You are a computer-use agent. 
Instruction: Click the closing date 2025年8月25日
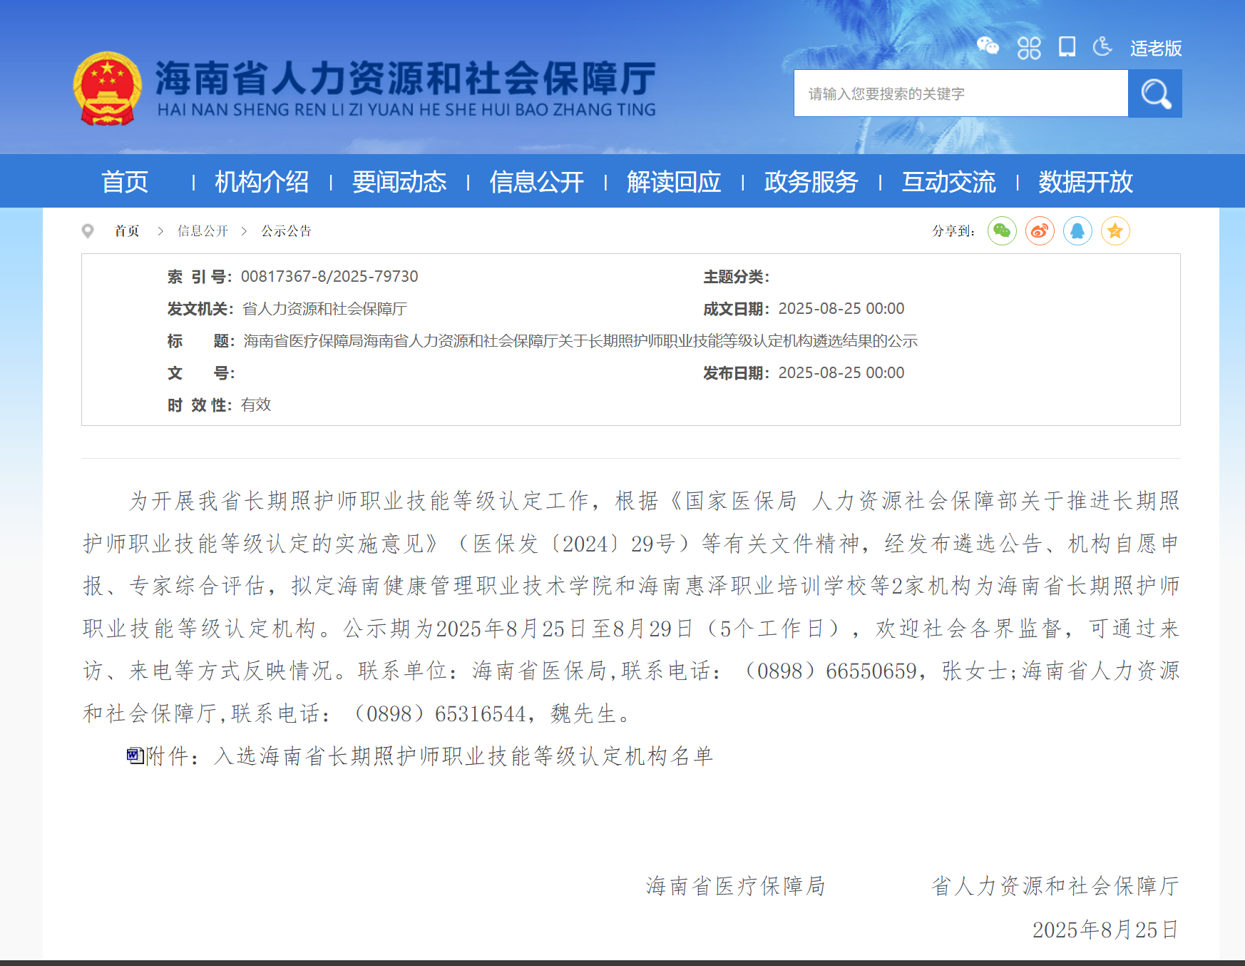click(x=1106, y=930)
